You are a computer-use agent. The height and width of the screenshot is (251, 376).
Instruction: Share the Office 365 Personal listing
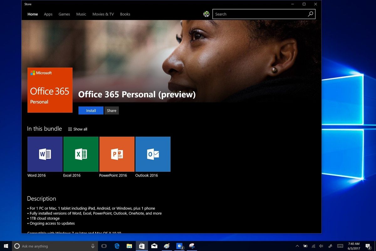pyautogui.click(x=112, y=110)
